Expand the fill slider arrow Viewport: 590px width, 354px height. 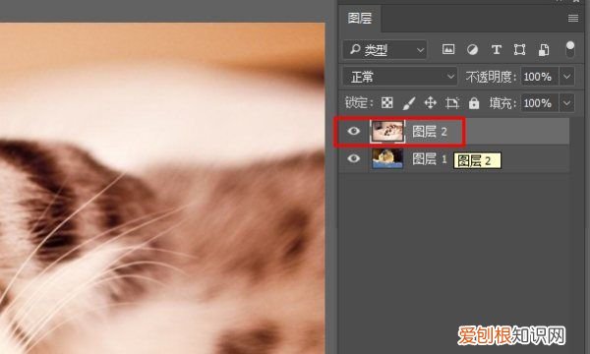coord(567,103)
